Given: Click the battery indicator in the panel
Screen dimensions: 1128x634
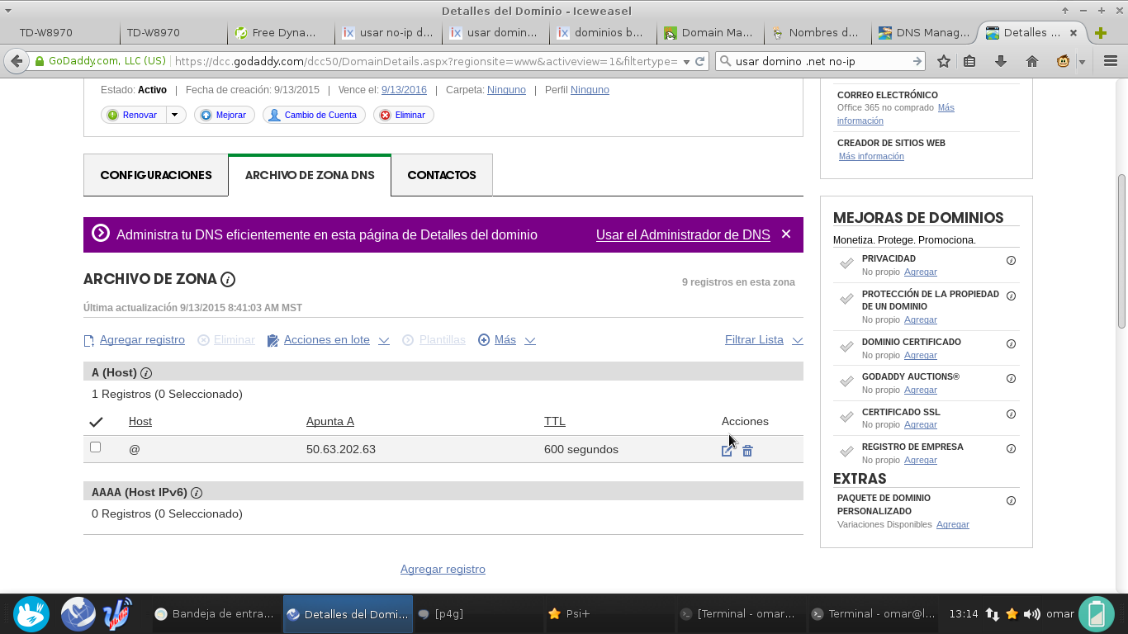Looking at the screenshot, I should (1096, 613).
